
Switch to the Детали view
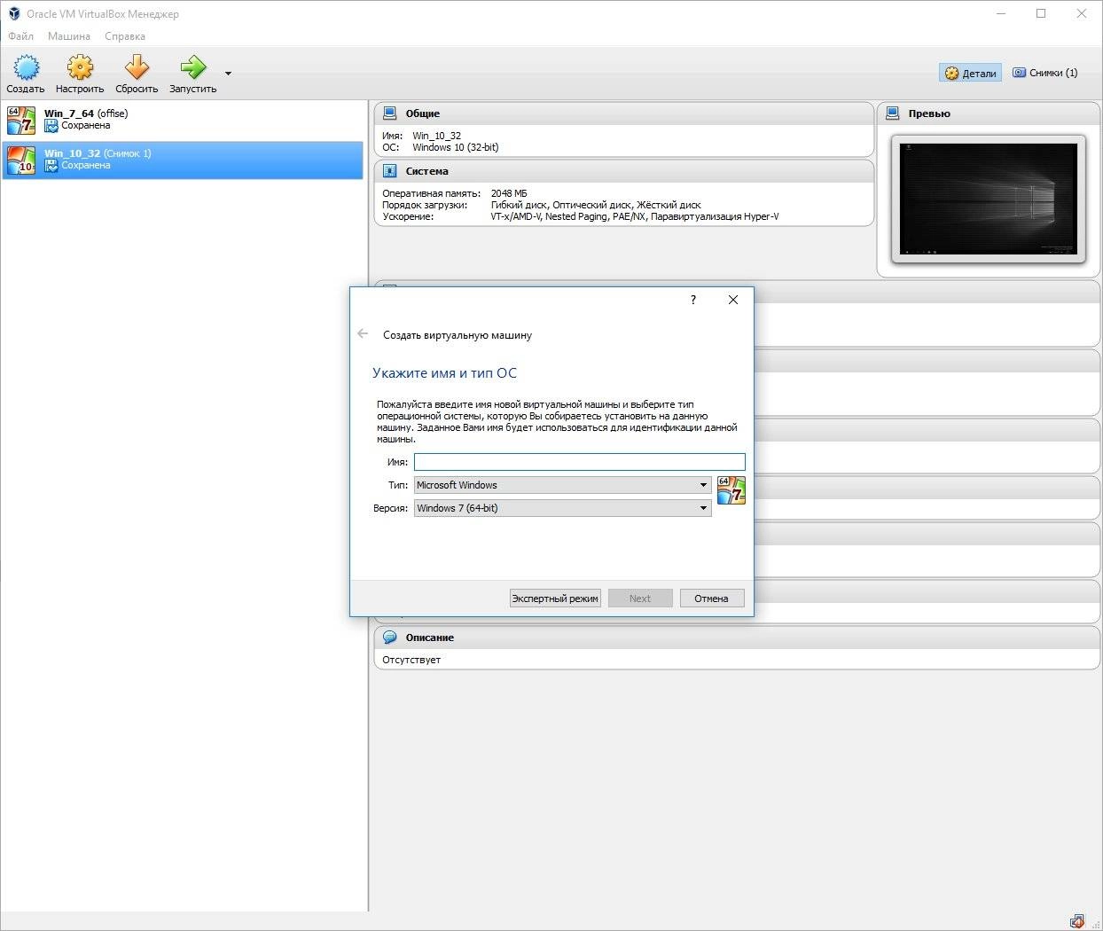point(971,73)
